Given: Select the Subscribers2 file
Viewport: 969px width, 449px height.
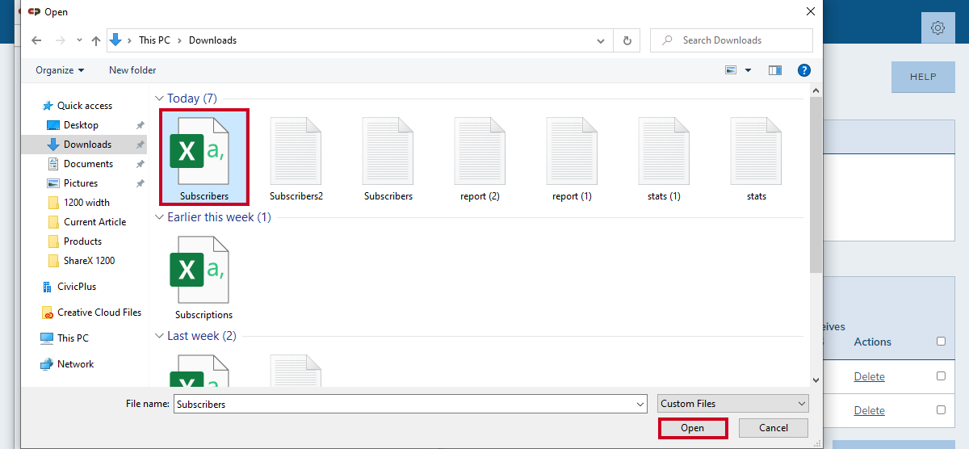Looking at the screenshot, I should click(x=296, y=159).
